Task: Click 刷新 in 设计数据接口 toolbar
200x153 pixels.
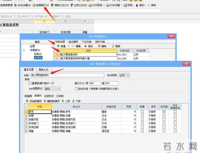Action: coord(116,46)
